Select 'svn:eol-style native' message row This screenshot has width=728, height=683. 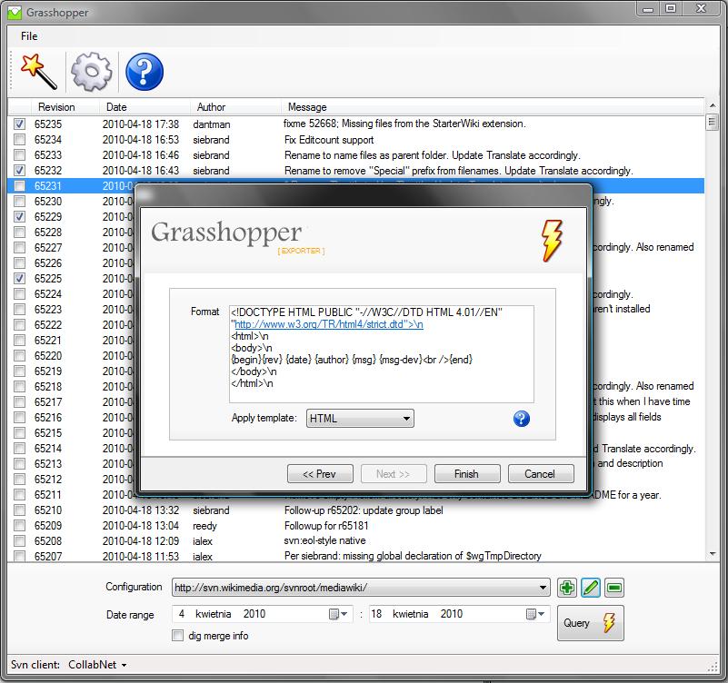click(x=324, y=541)
